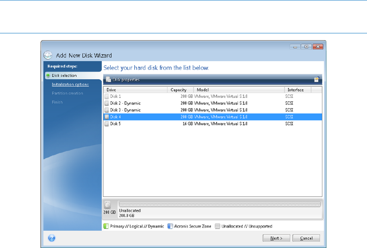Minimize the Add New Disk Wizard window

click(295, 47)
